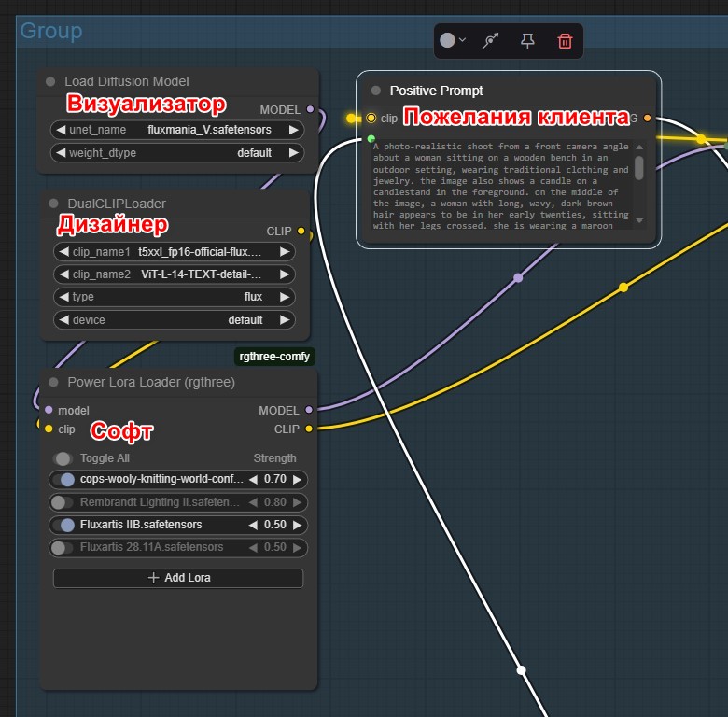Select previous unet_name with left arrow
728x717 pixels.
(x=61, y=130)
